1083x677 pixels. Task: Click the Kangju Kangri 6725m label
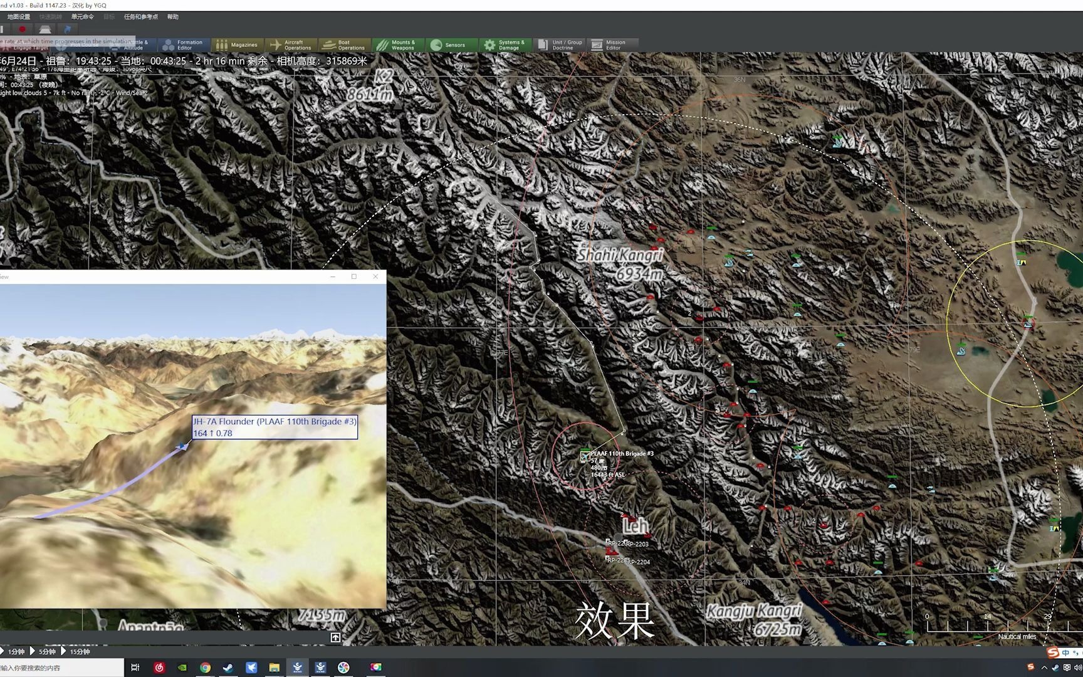coord(754,619)
